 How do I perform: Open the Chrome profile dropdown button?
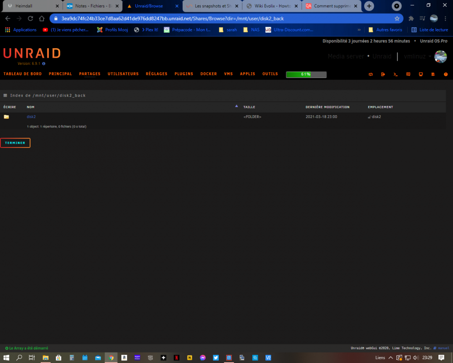tap(397, 6)
